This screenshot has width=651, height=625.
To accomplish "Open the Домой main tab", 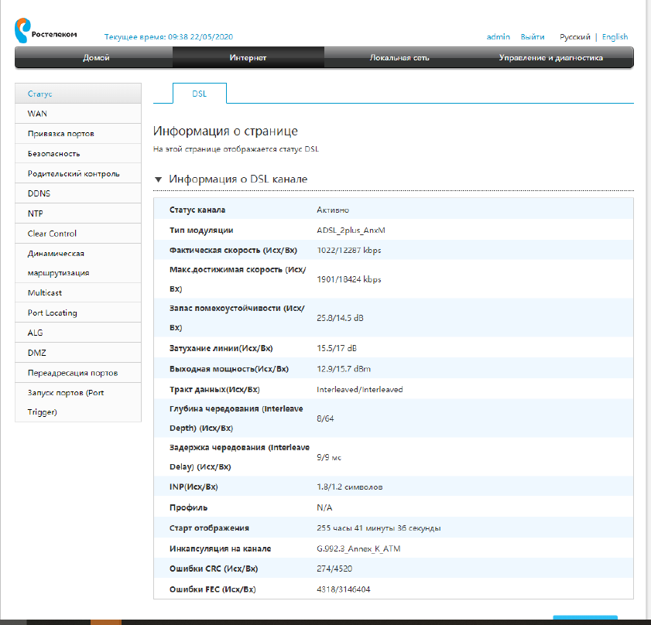I will click(96, 58).
